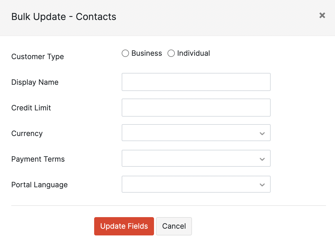Click the Cancel button
Image resolution: width=335 pixels, height=245 pixels.
[174, 226]
